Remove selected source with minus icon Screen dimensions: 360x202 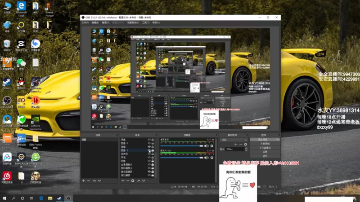pos(127,180)
